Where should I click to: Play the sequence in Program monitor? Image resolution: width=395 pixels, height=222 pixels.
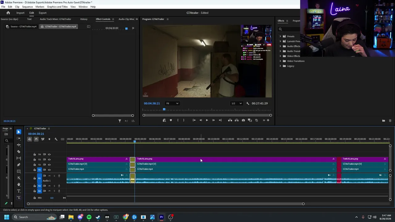(207, 120)
